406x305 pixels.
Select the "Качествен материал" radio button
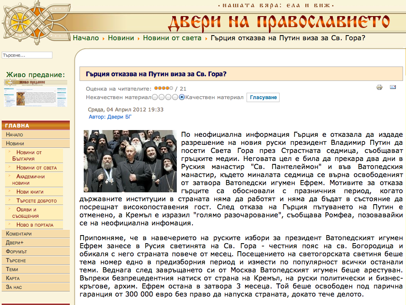click(181, 97)
